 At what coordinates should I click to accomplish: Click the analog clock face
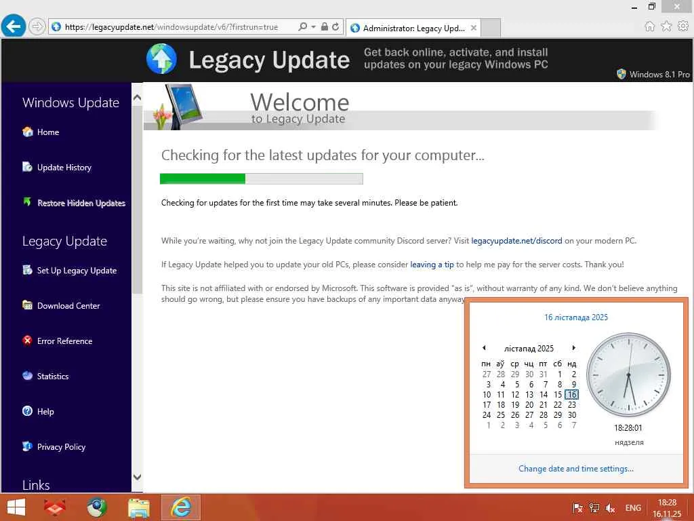click(628, 374)
